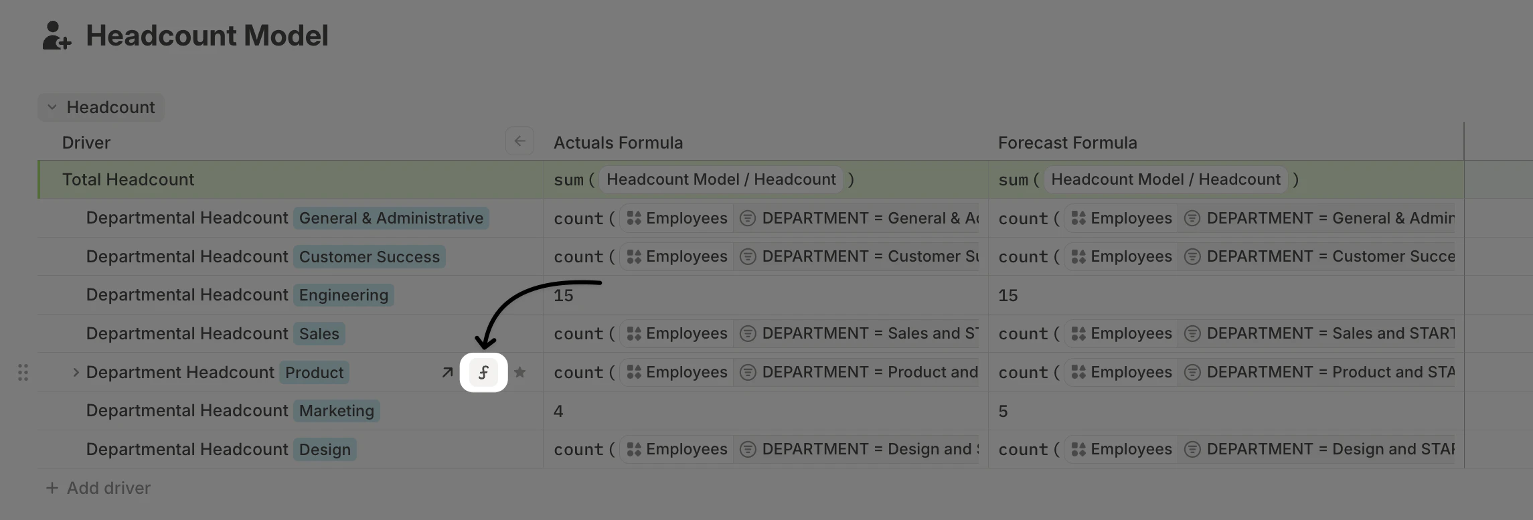
Task: Click Employees chip in Product forecast formula
Action: point(1121,372)
